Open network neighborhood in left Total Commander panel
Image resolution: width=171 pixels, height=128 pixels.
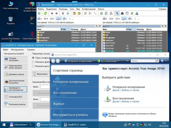(x=65, y=19)
